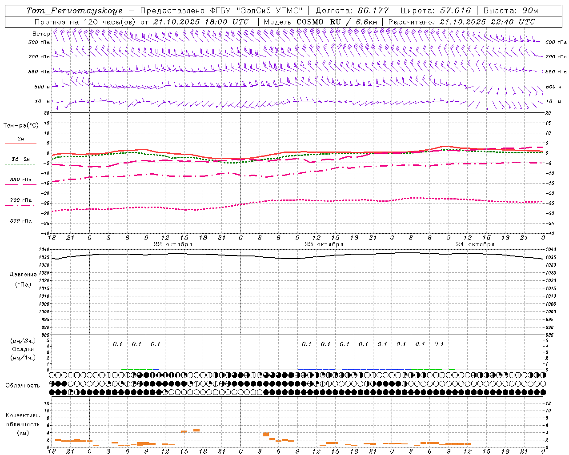This screenshot has height=455, width=569.
Task: Click the '(мм/1ч.)' precipitation unit label
Action: pos(24,358)
